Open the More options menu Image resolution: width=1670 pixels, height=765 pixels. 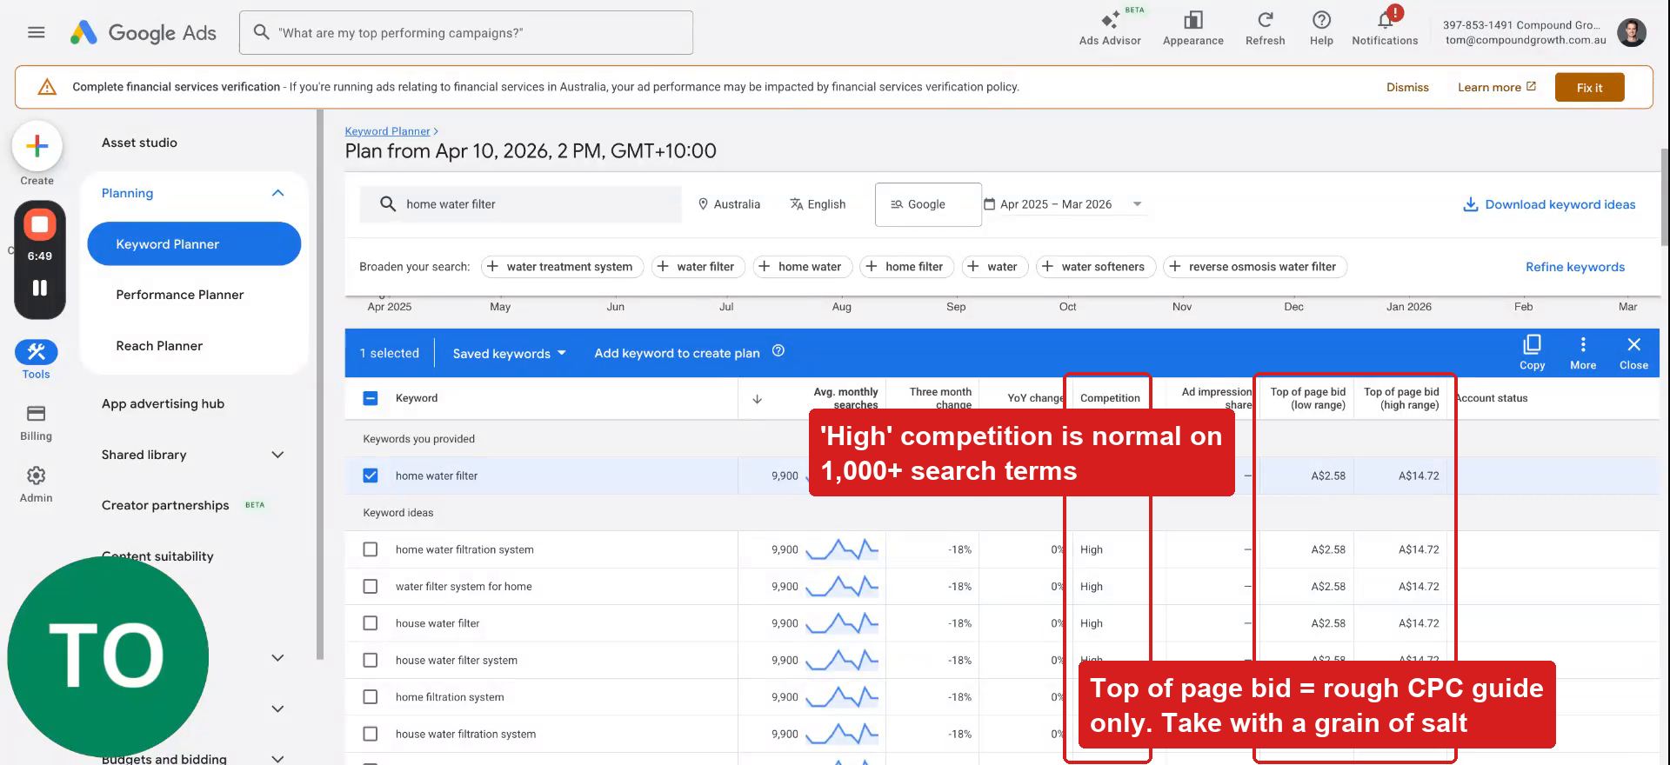coord(1583,352)
